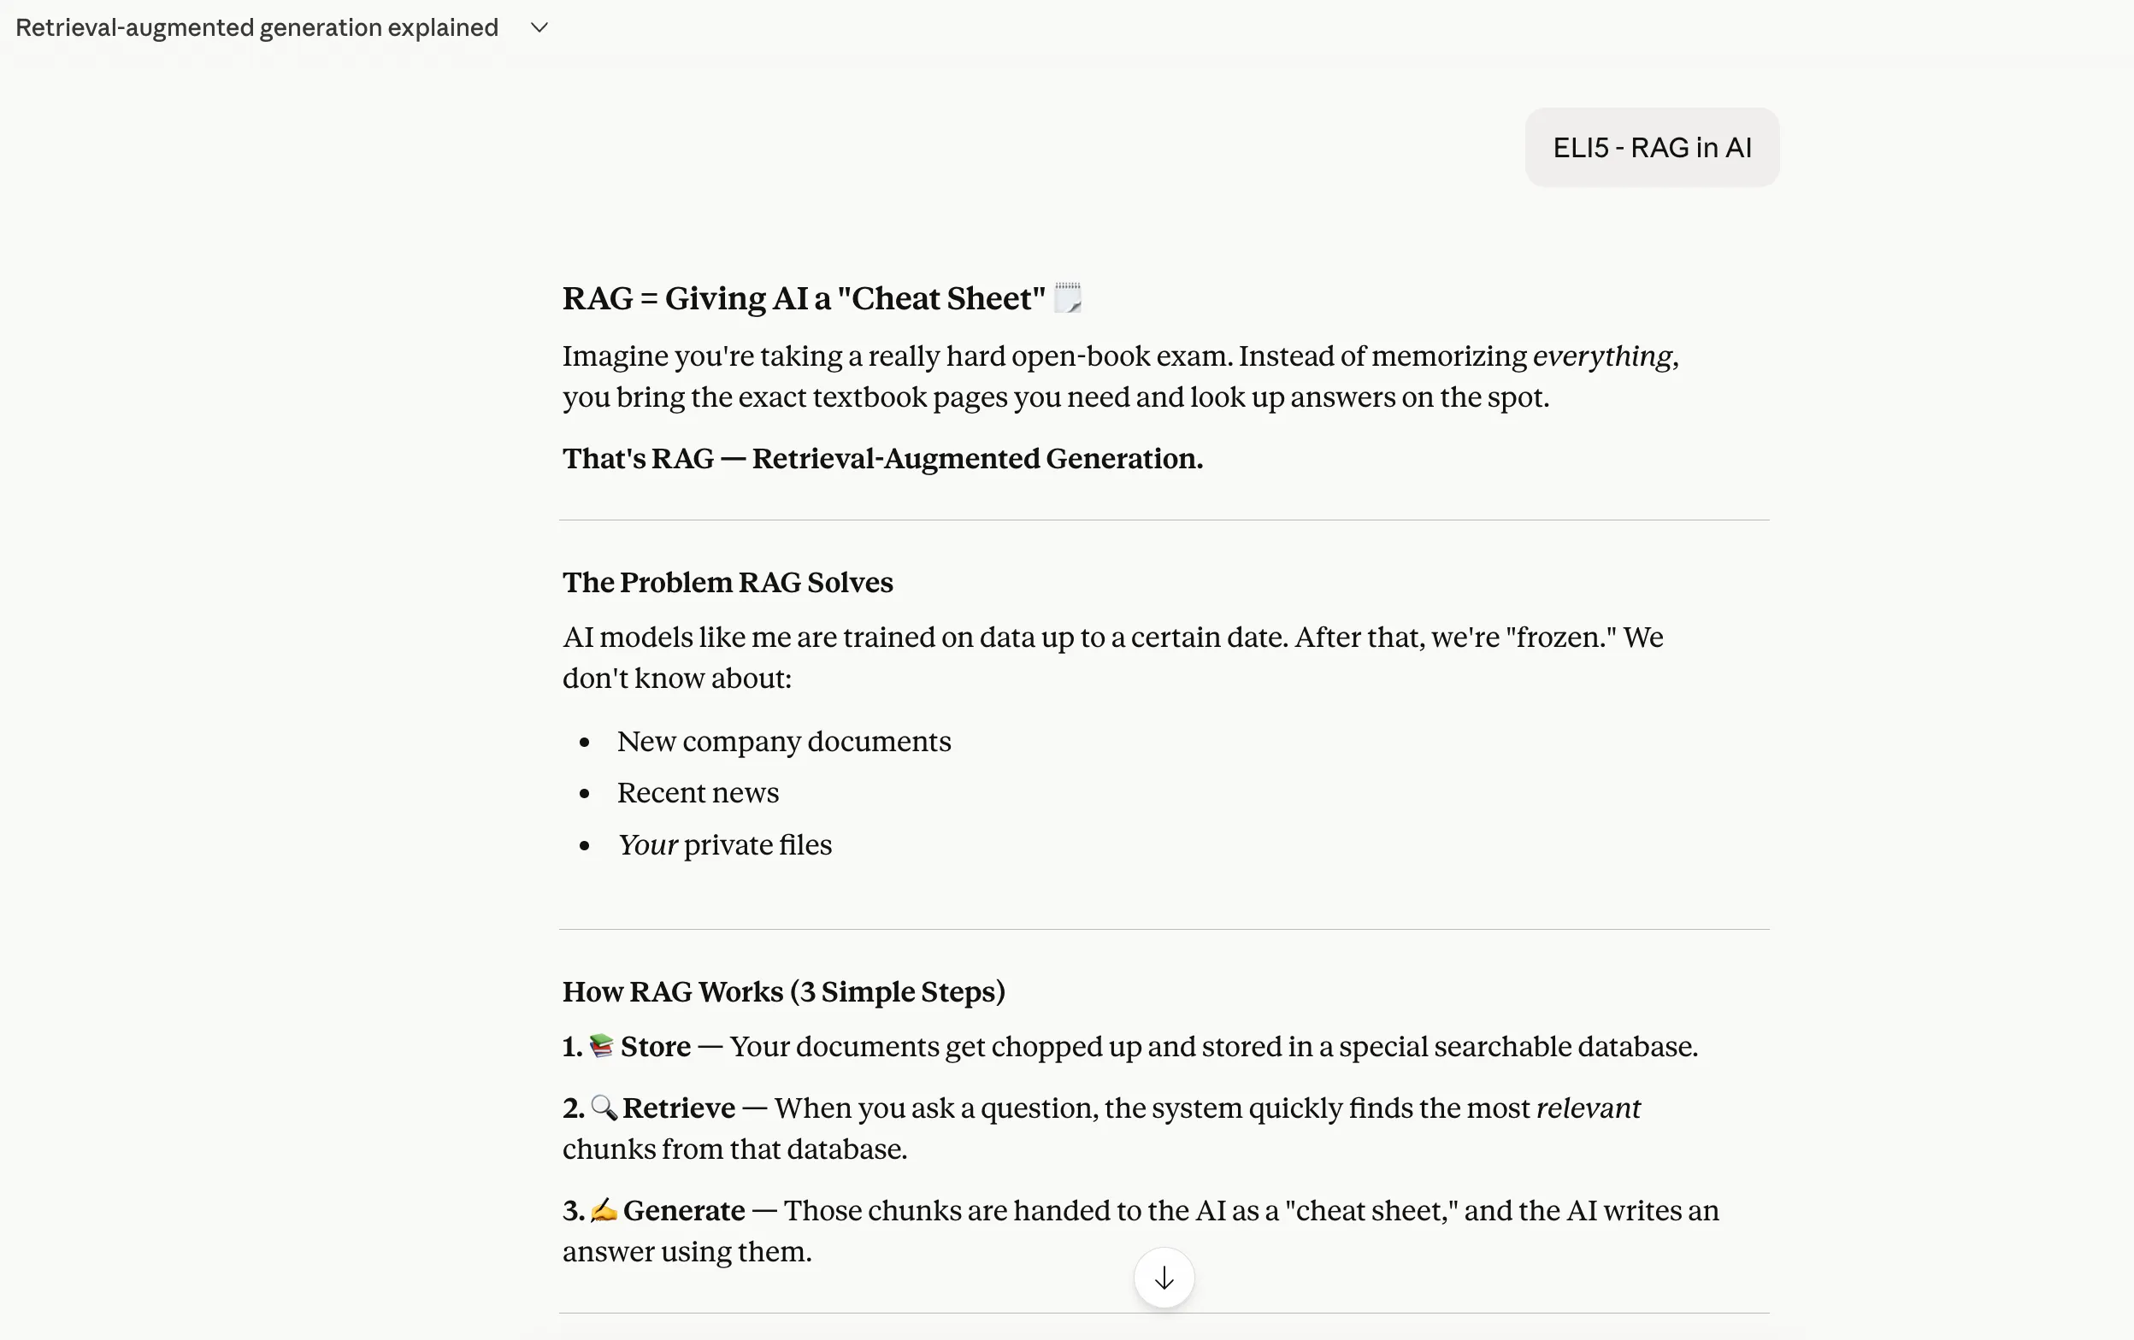Click the "Your private files" bullet item
2134x1340 pixels.
pos(724,845)
